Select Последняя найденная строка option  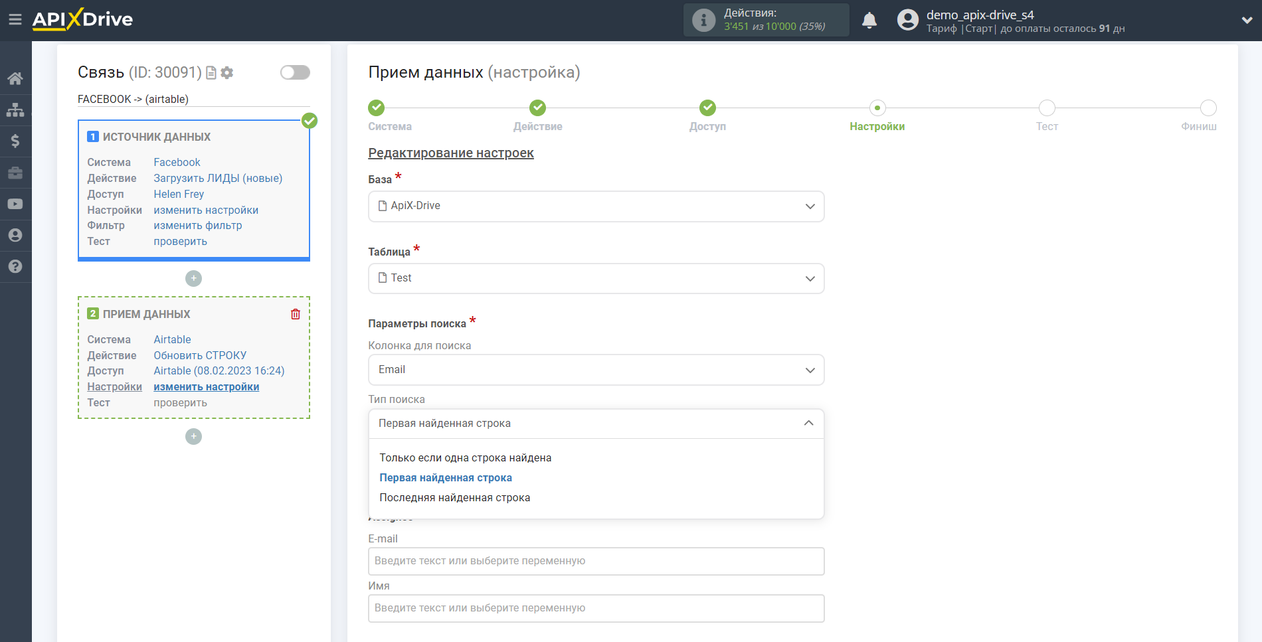click(x=454, y=497)
